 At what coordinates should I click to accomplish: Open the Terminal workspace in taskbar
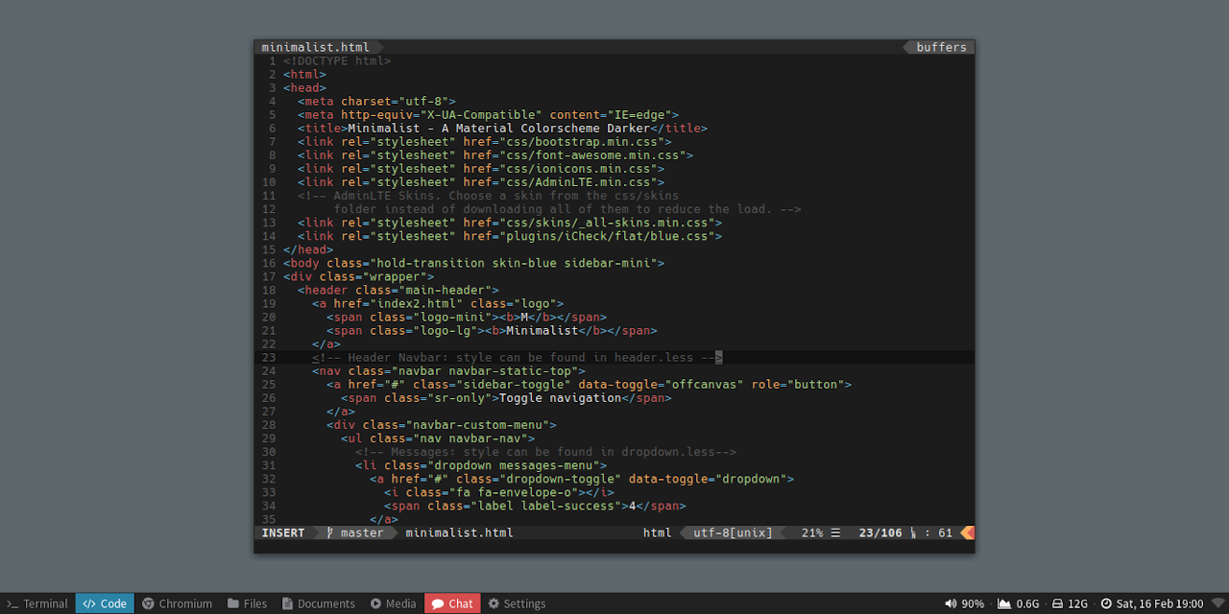pyautogui.click(x=37, y=603)
